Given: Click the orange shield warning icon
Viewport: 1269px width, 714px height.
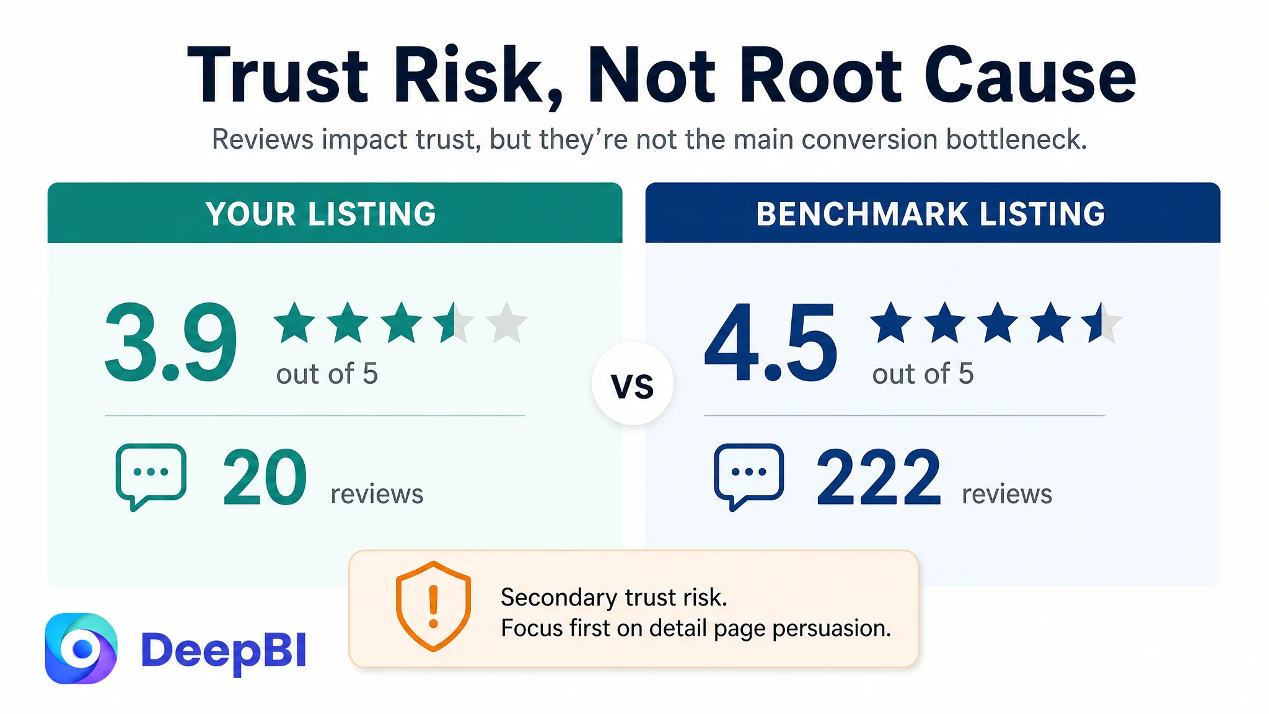Looking at the screenshot, I should pos(433,606).
